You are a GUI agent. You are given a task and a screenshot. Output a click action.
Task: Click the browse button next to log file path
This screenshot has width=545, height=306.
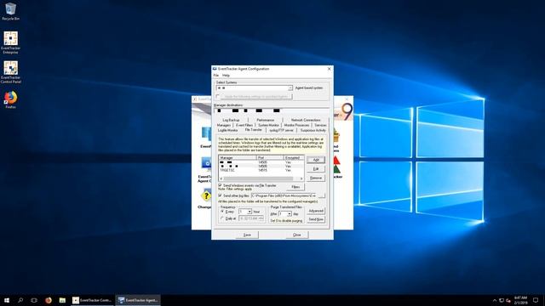(x=322, y=196)
